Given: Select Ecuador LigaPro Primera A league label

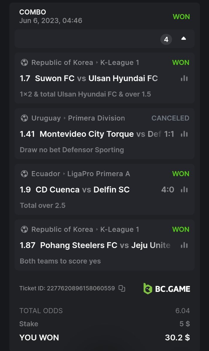Looking at the screenshot, I should (98, 174).
